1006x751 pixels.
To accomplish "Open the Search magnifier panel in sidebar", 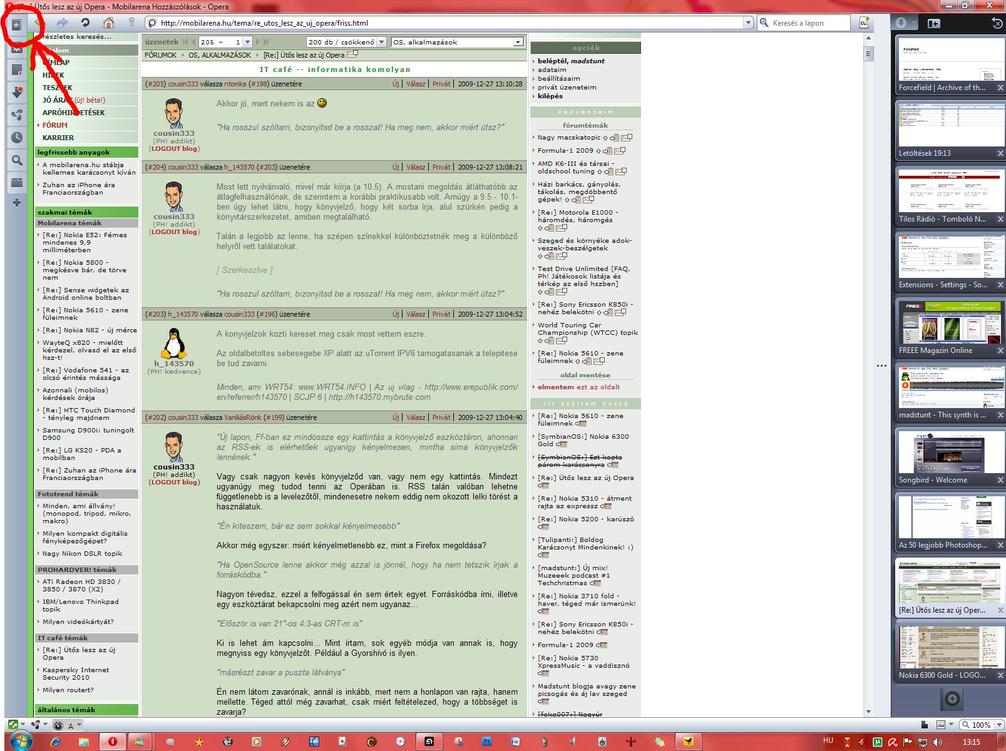I will 17,161.
